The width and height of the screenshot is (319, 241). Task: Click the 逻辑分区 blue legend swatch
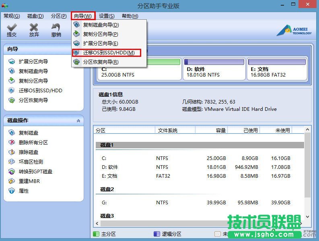pos(156,234)
